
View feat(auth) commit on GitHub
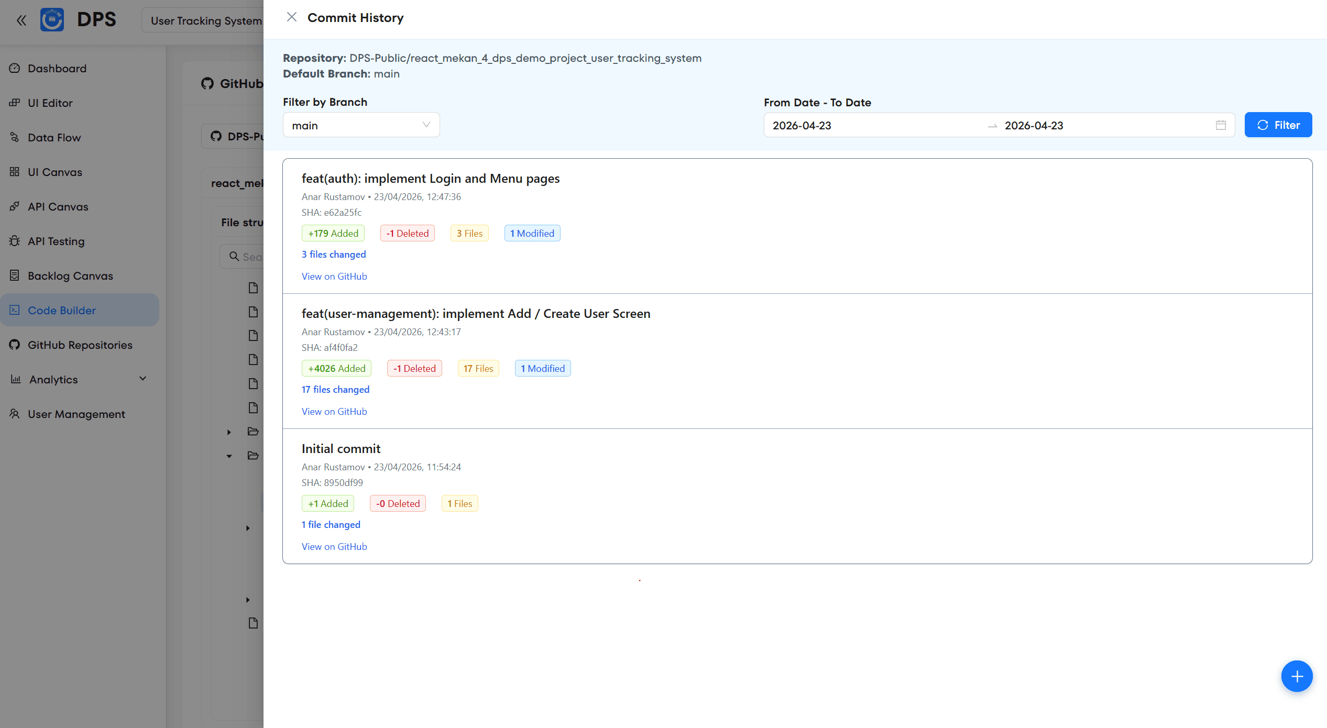click(334, 277)
